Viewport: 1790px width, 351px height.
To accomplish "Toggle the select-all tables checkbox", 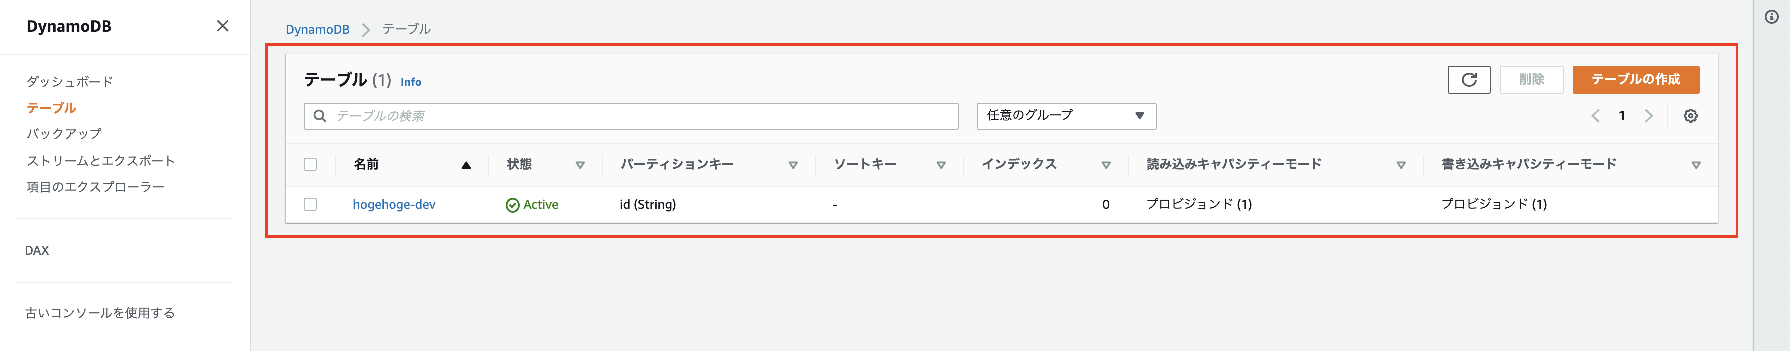I will click(x=310, y=164).
